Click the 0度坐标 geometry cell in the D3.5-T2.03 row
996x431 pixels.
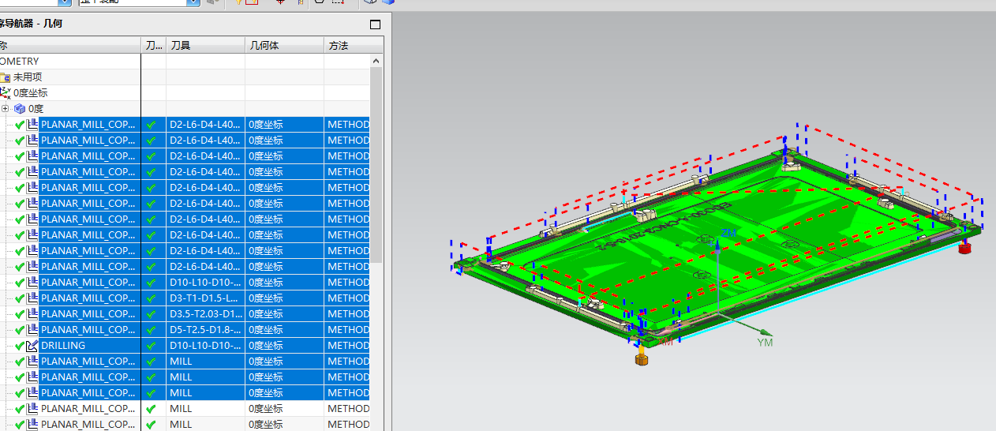coord(284,314)
